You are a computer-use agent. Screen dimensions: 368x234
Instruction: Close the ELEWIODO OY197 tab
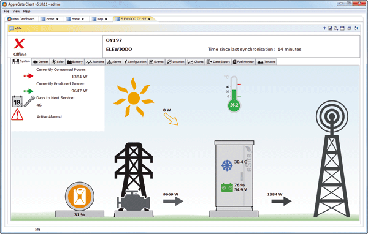[149, 19]
